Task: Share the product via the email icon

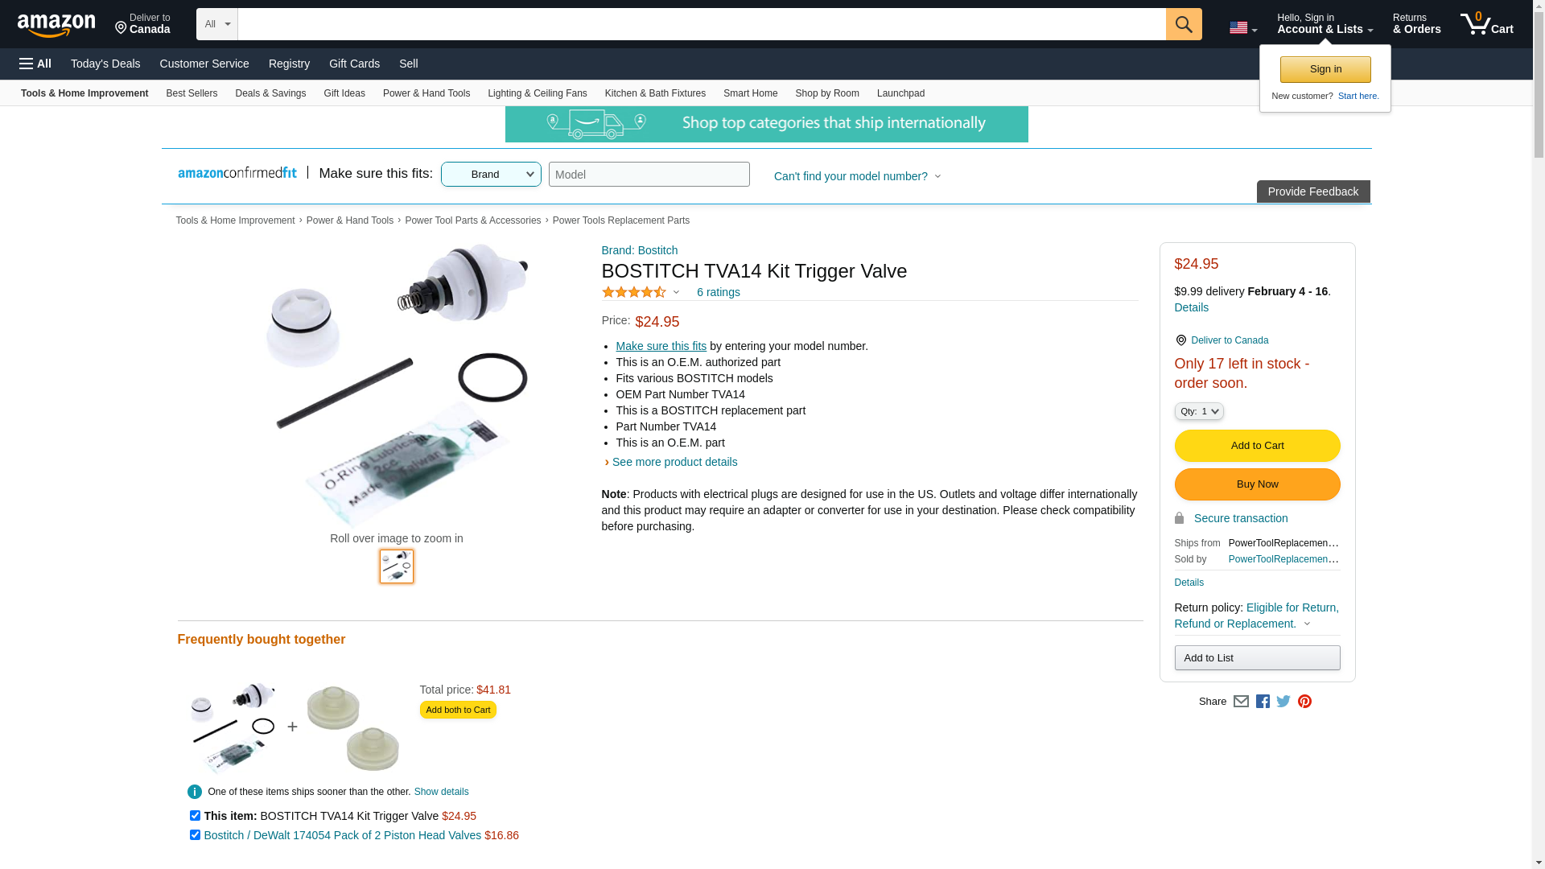Action: (x=1241, y=702)
